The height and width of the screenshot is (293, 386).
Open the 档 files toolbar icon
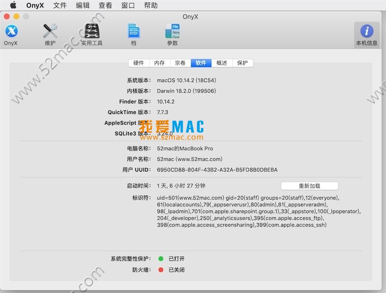click(134, 35)
